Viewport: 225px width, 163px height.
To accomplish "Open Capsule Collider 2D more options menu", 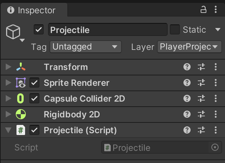I will [x=215, y=98].
